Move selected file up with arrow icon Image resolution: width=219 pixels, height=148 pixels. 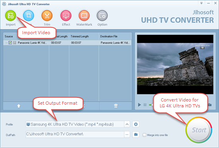pos(19,106)
